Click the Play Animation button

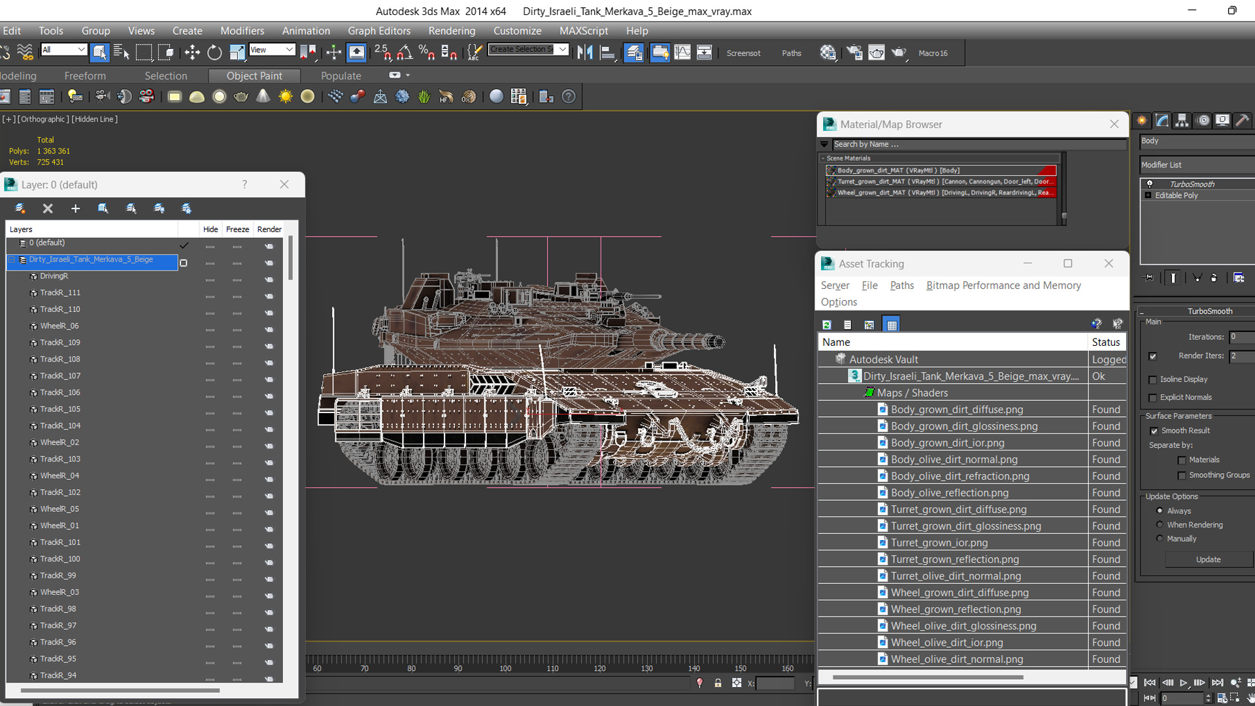(x=1184, y=682)
